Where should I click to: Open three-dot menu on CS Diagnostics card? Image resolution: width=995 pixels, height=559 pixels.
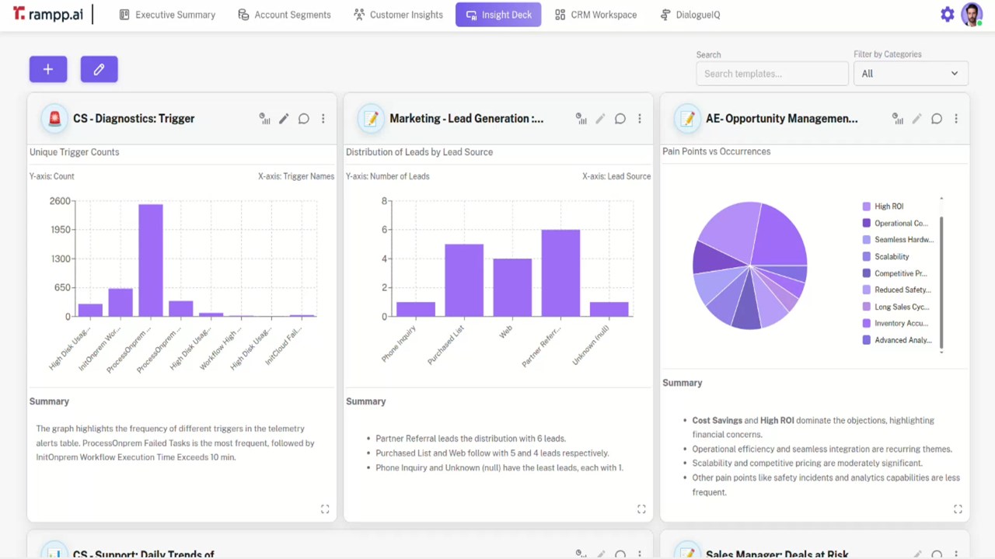(x=323, y=119)
